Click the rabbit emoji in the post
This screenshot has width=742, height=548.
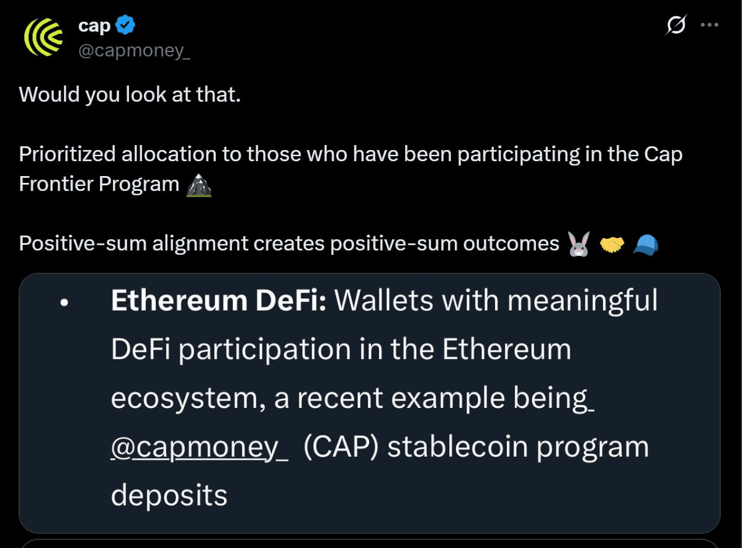coord(579,244)
